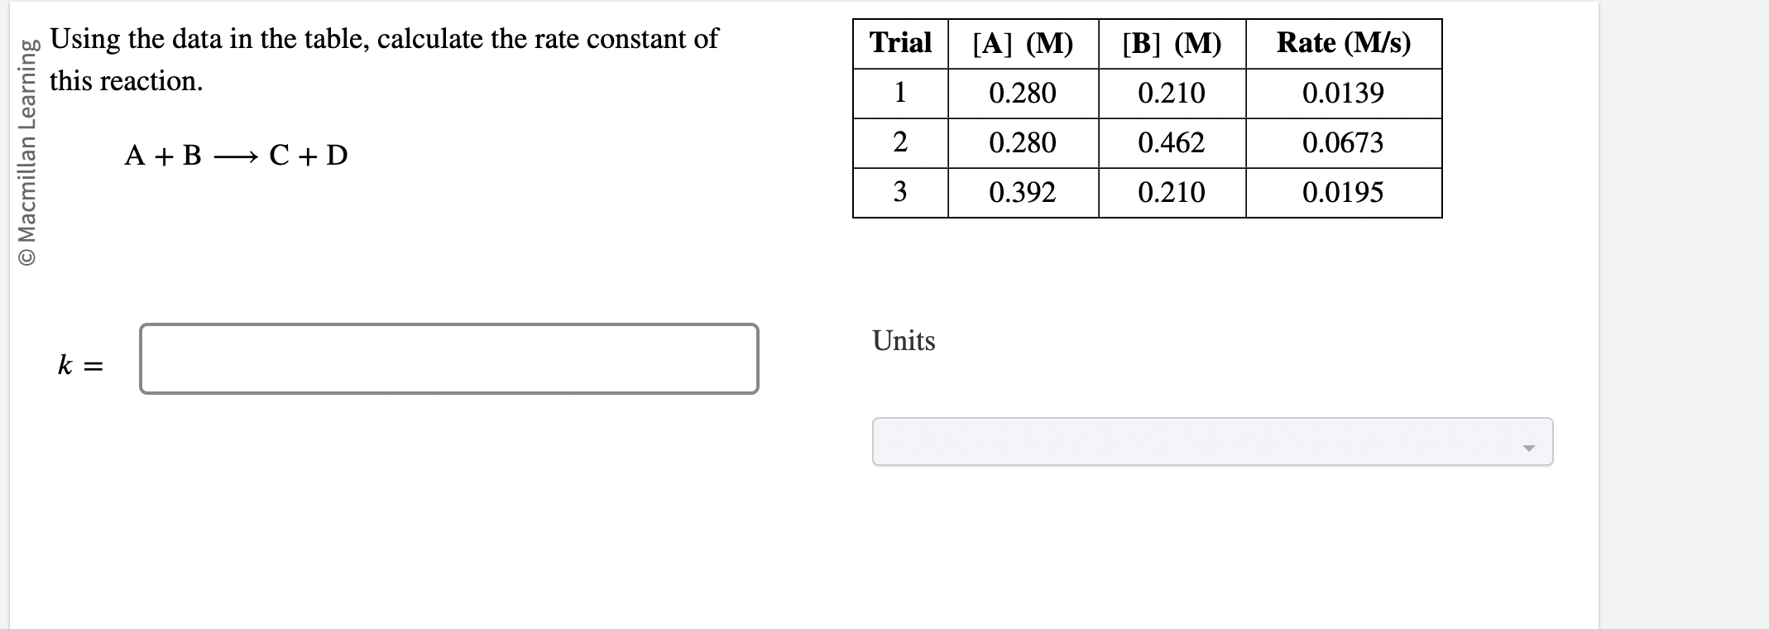This screenshot has width=1769, height=629.
Task: Click the Trial 1 row number
Action: [x=900, y=94]
